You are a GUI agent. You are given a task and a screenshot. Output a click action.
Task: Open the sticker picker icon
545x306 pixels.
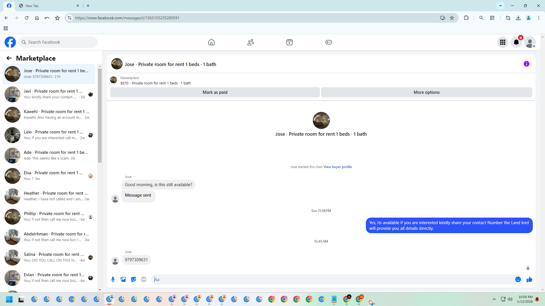(x=133, y=279)
